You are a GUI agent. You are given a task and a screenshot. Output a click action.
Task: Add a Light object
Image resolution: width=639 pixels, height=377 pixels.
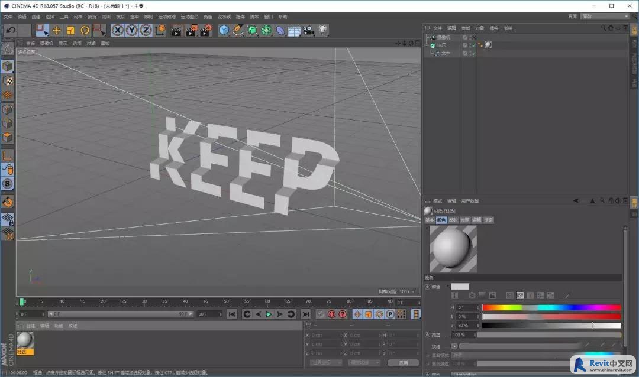322,30
